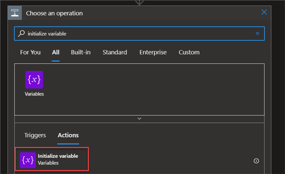Clear the search text with the X
The width and height of the screenshot is (285, 174).
click(x=257, y=34)
